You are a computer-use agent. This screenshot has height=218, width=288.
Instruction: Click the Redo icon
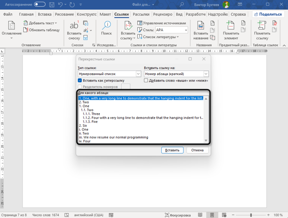[72, 5]
